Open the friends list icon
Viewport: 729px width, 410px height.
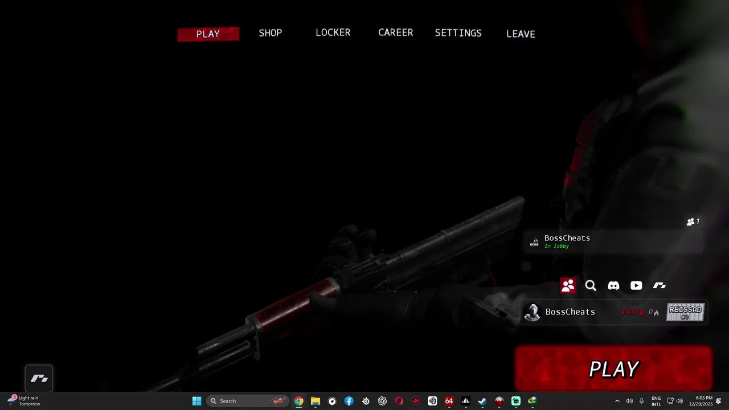(568, 285)
